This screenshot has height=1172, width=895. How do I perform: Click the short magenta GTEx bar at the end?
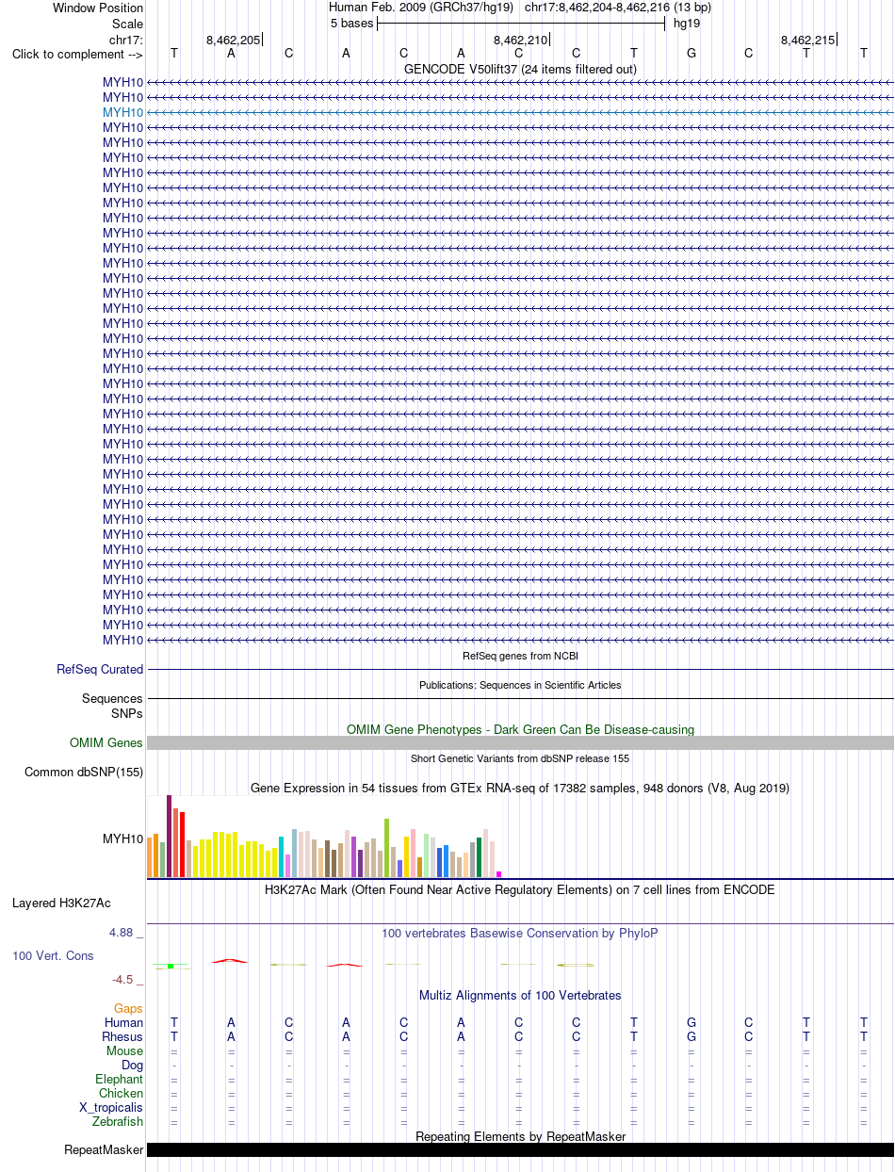coord(499,874)
